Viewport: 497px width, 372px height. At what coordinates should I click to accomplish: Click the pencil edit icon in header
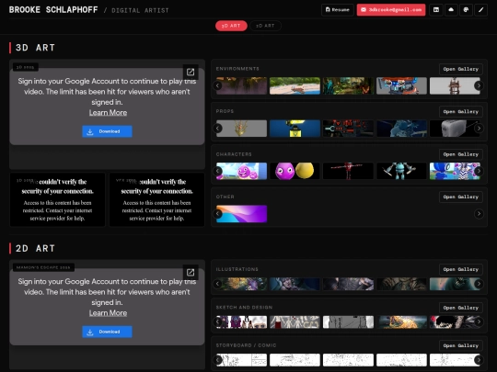coord(480,10)
